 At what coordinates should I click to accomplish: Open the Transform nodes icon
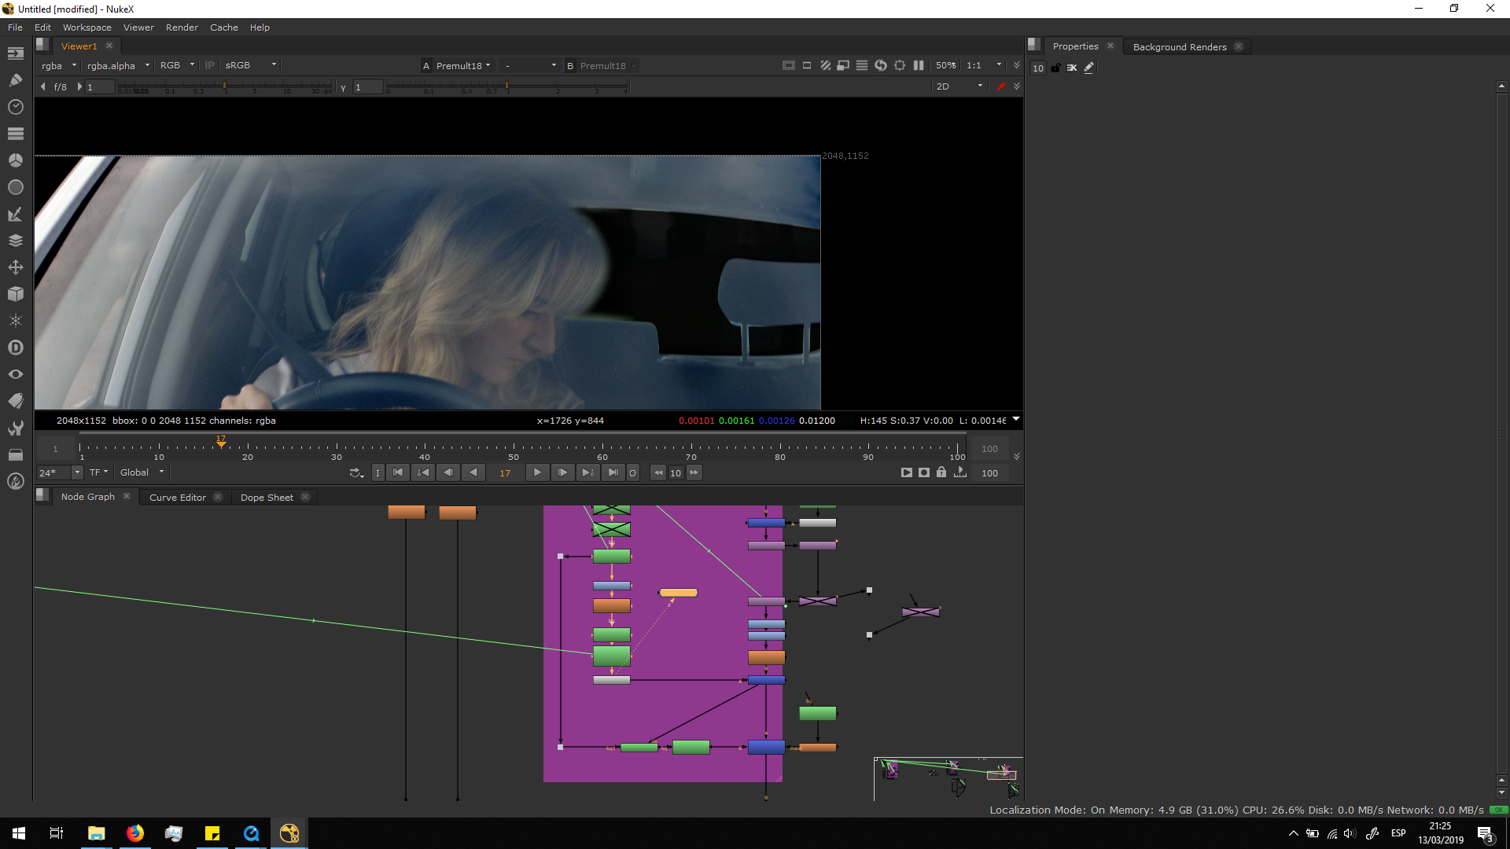click(15, 267)
